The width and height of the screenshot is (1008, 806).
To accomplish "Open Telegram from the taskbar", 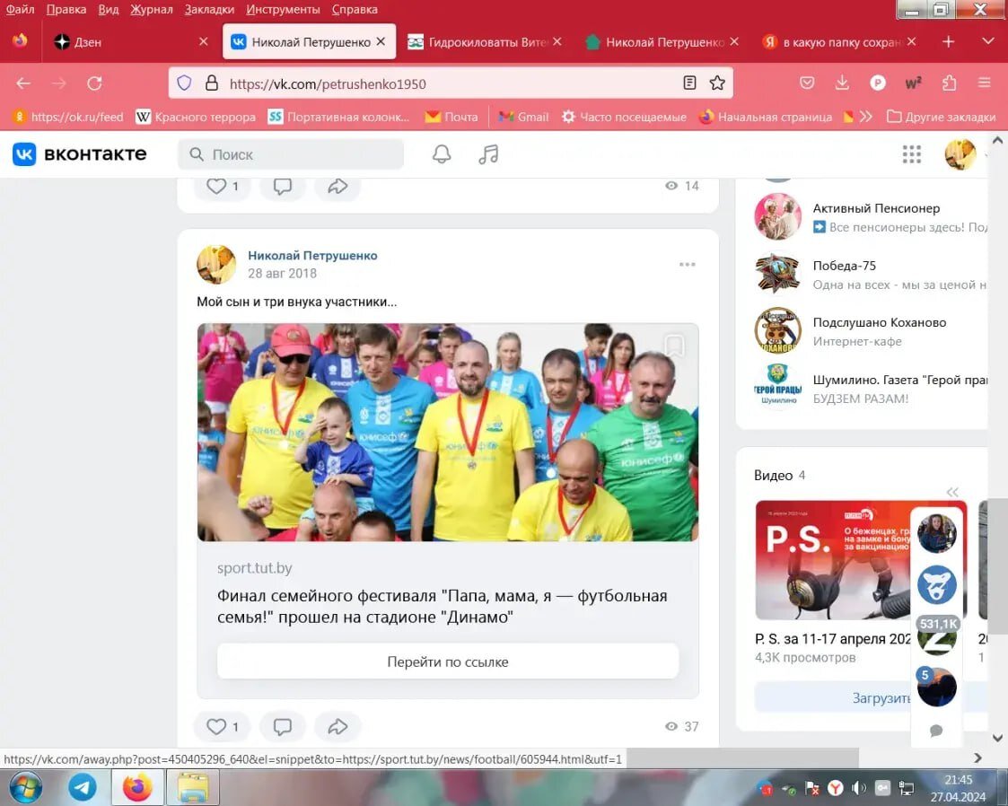I will pyautogui.click(x=83, y=787).
